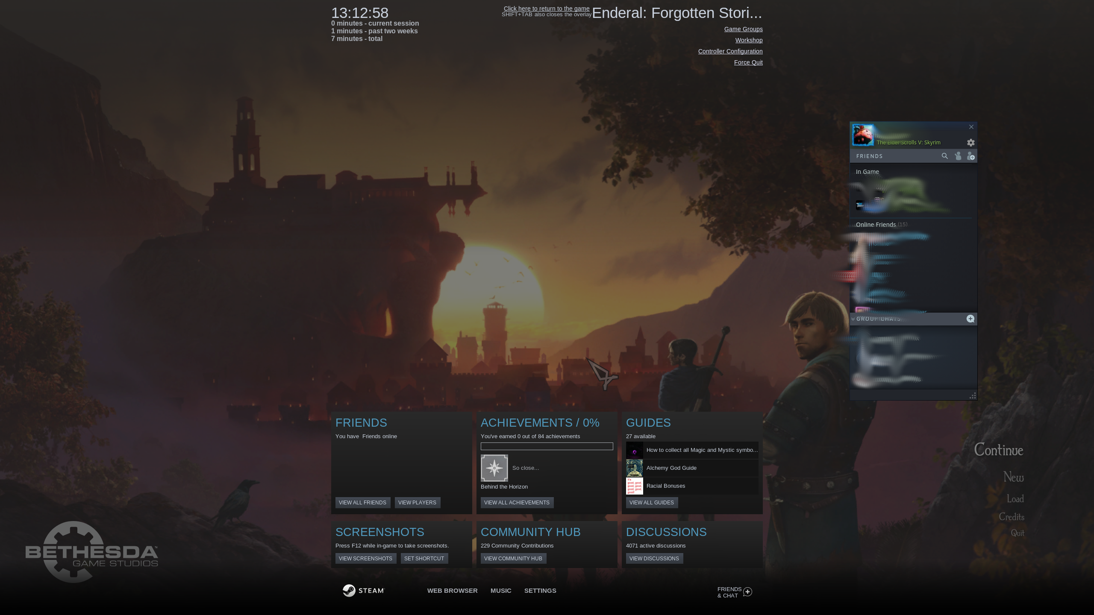
Task: Select the SETTINGS menu tab
Action: [540, 590]
